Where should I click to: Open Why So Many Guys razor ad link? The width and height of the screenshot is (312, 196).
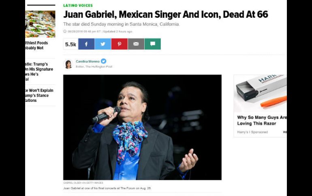pyautogui.click(x=262, y=120)
